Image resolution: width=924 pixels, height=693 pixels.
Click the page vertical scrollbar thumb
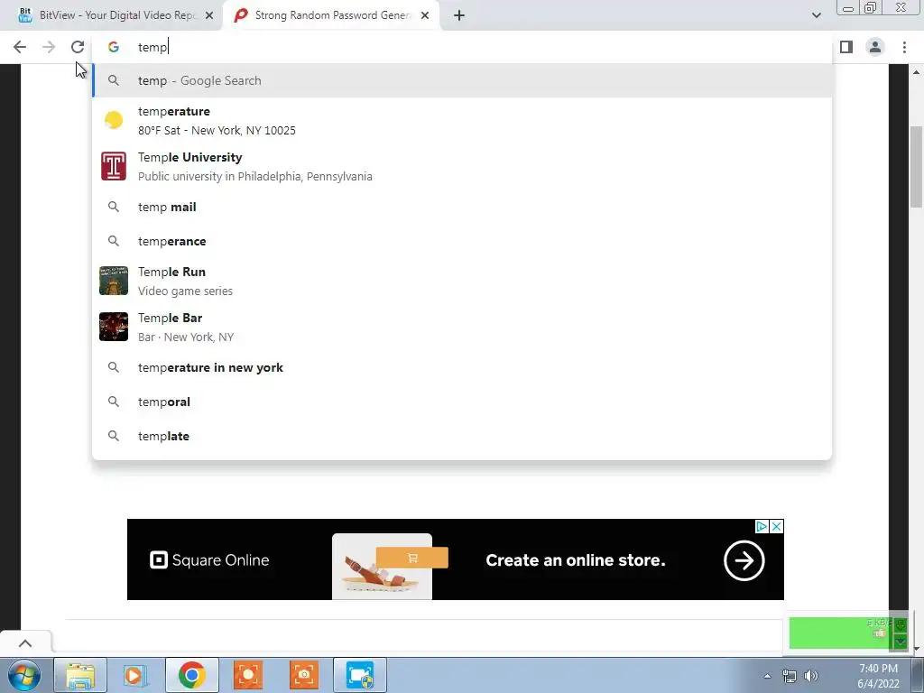916,167
